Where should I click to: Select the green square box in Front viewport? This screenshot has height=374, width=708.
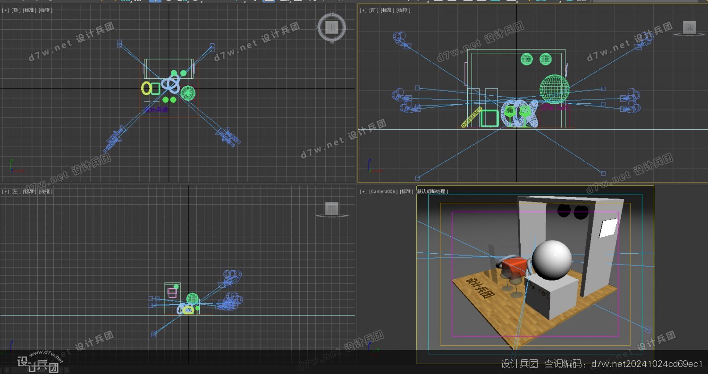pyautogui.click(x=489, y=118)
